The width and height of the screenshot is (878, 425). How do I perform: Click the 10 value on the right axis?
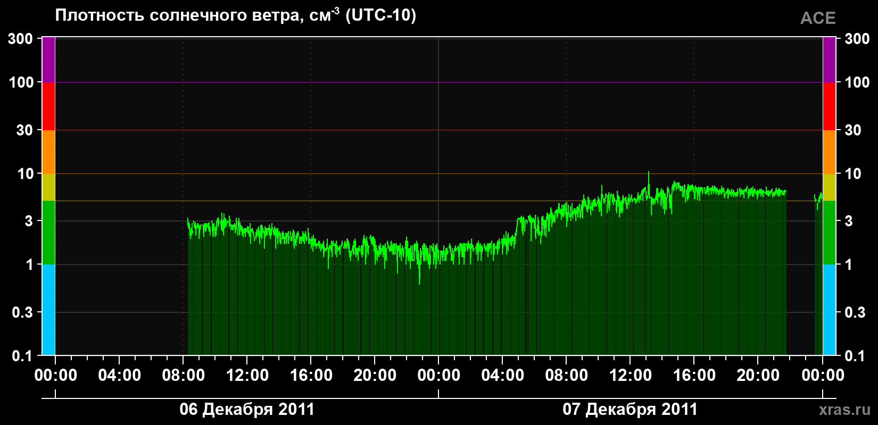point(853,174)
